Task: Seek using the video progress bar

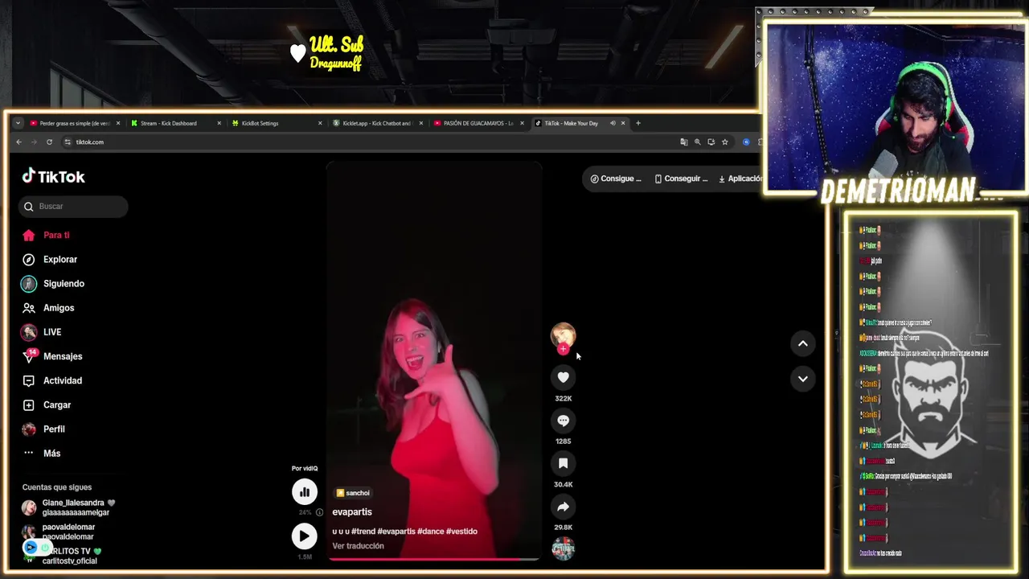Action: tap(434, 559)
